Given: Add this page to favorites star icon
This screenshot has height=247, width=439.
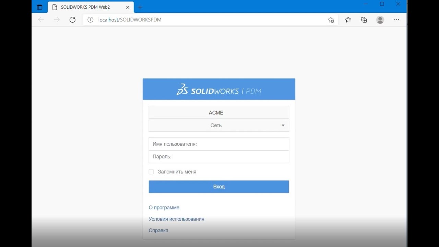Looking at the screenshot, I should click(x=331, y=20).
